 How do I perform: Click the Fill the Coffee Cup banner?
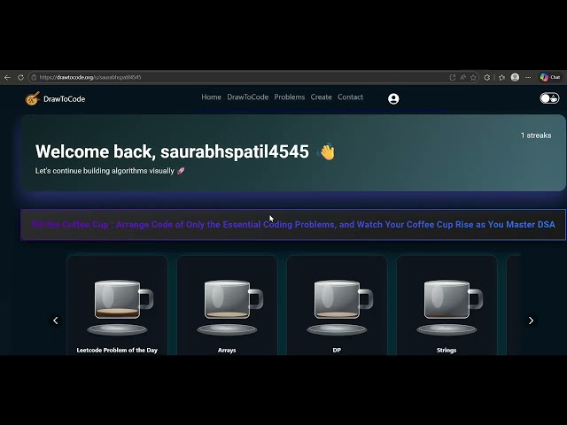[x=293, y=224]
